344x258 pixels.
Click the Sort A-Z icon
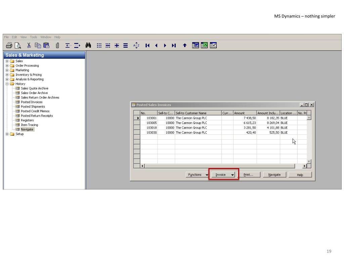pos(136,45)
